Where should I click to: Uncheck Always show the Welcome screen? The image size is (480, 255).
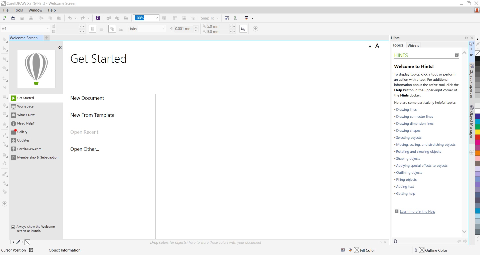13,227
